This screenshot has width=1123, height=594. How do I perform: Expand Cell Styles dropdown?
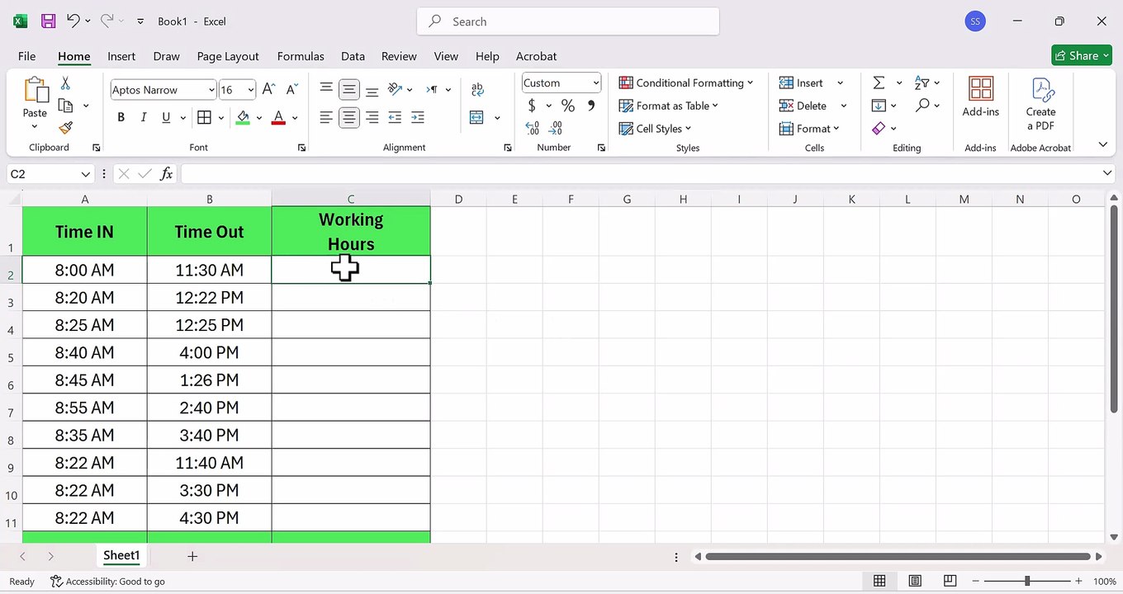pos(688,129)
